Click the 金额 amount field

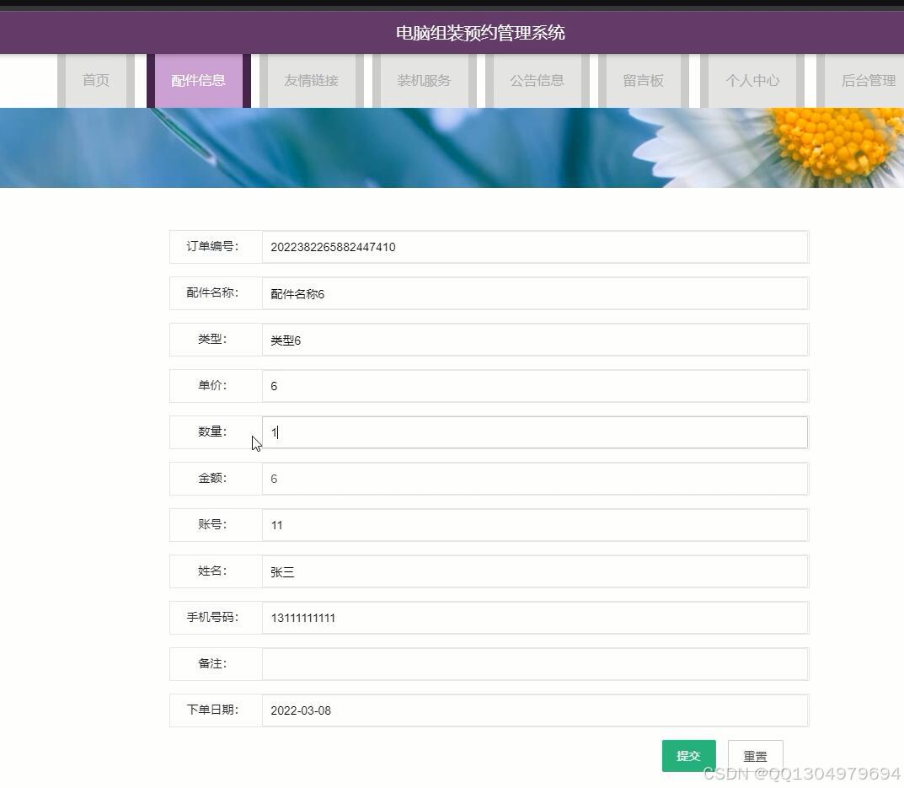click(535, 478)
